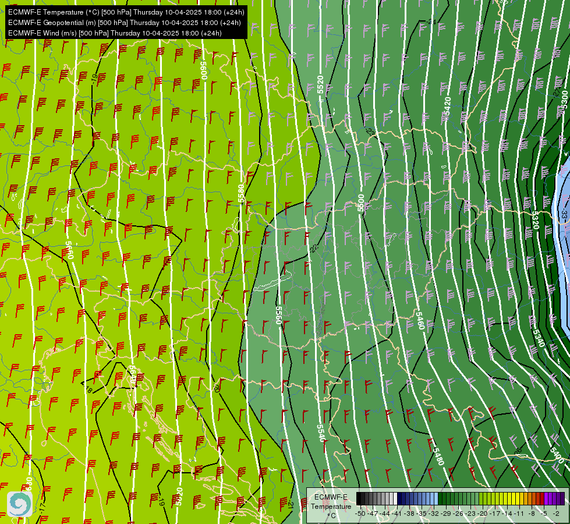Select the ECMWF-E Wind 500 hPa header line

[115, 33]
